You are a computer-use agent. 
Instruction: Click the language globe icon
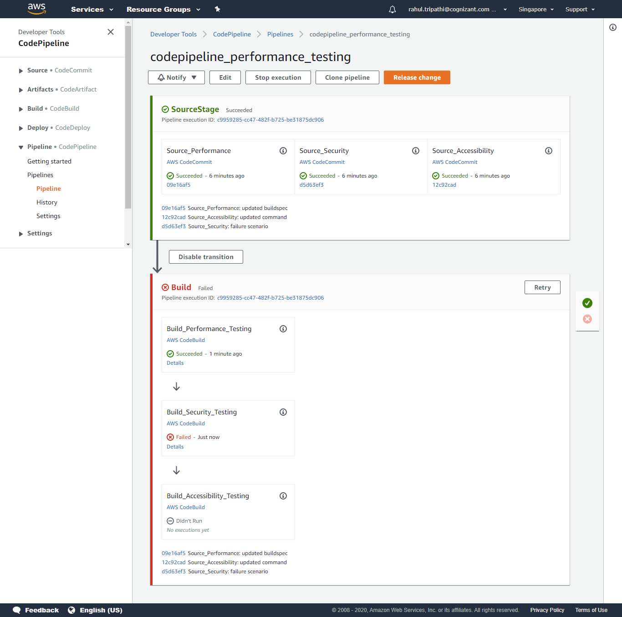[x=71, y=610]
